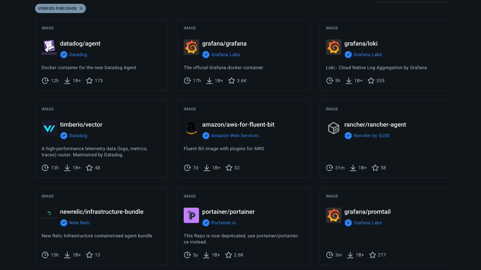The height and width of the screenshot is (270, 481).
Task: Click the Grafana logo on grafana/grafana card
Action: point(192,47)
